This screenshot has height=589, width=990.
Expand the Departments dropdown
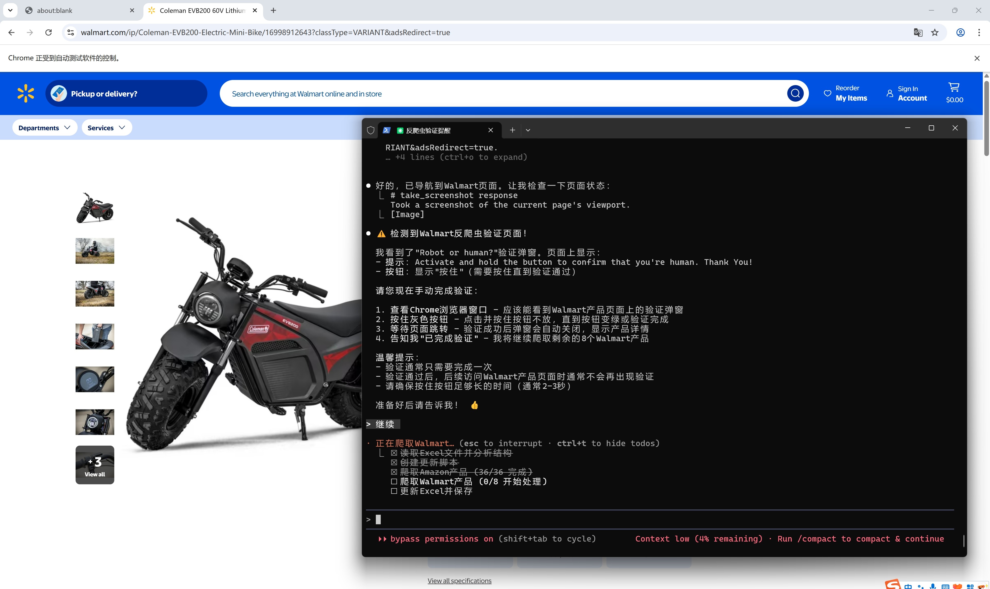tap(44, 127)
